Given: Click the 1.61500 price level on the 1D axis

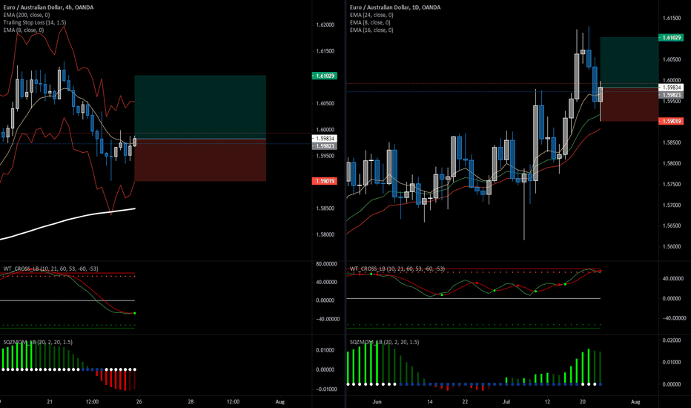Looking at the screenshot, I should pyautogui.click(x=672, y=18).
